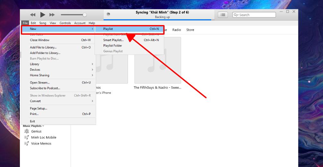323x167 pixels.
Task: Select Burn Playlist to Disc...
Action: click(58, 58)
